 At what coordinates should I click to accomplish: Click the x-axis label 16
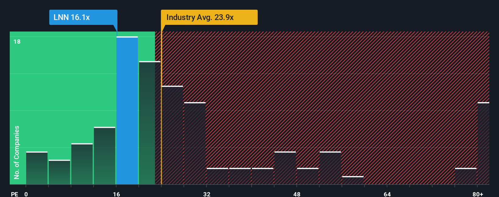(117, 194)
